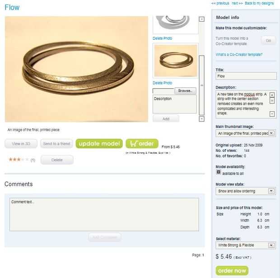Click the 'View in 3D' button

click(x=21, y=144)
